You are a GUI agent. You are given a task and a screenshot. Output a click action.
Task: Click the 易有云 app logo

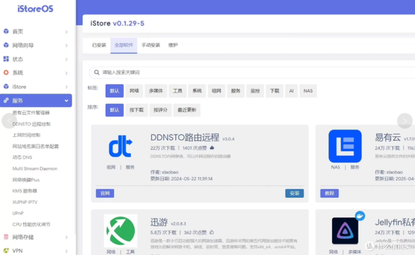coord(345,146)
